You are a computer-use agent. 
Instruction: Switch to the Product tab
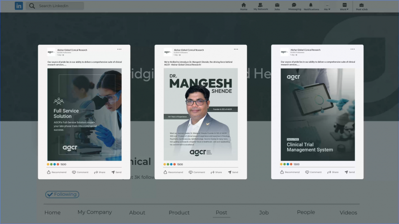(179, 212)
